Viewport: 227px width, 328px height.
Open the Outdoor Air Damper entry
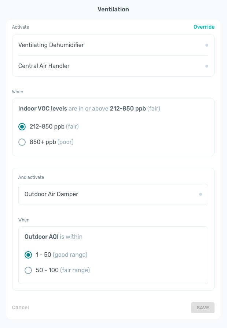point(113,194)
